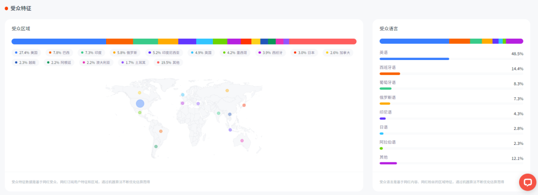538x195 pixels.
Task: Open the chat support bubble icon
Action: (x=528, y=182)
